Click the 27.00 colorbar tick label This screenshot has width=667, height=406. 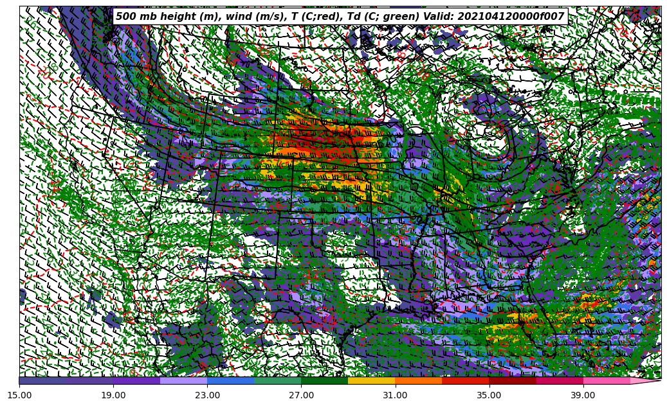(x=301, y=396)
